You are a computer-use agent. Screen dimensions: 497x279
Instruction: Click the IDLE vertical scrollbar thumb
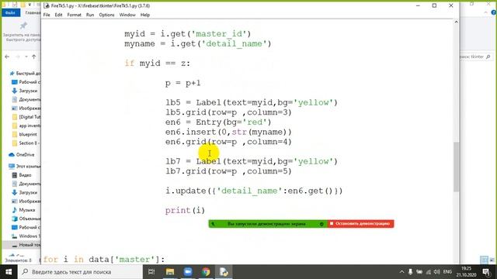(456, 167)
